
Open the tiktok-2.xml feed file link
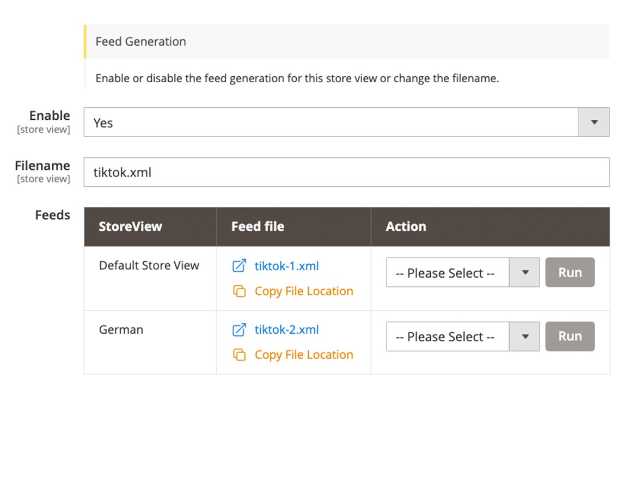tap(286, 330)
